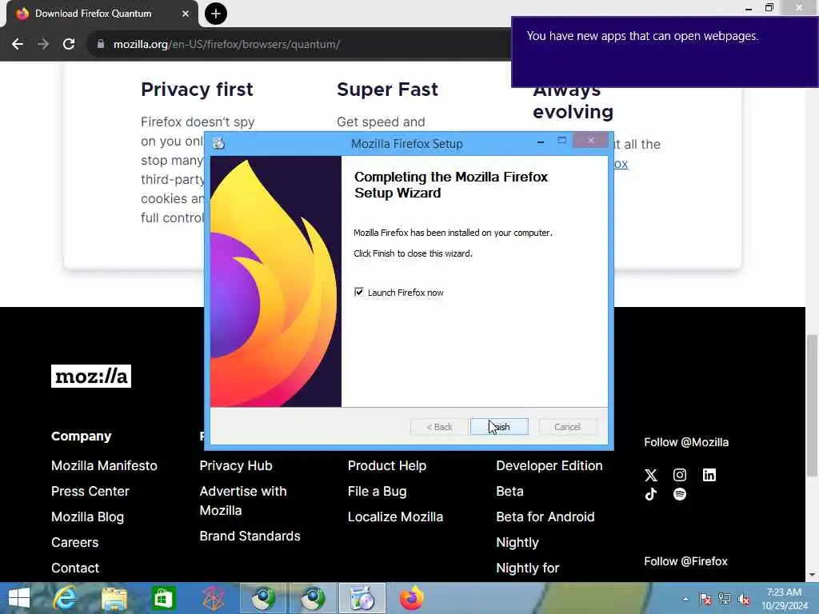Close the Download Firefox Quantum tab
Image resolution: width=819 pixels, height=614 pixels.
[x=185, y=14]
